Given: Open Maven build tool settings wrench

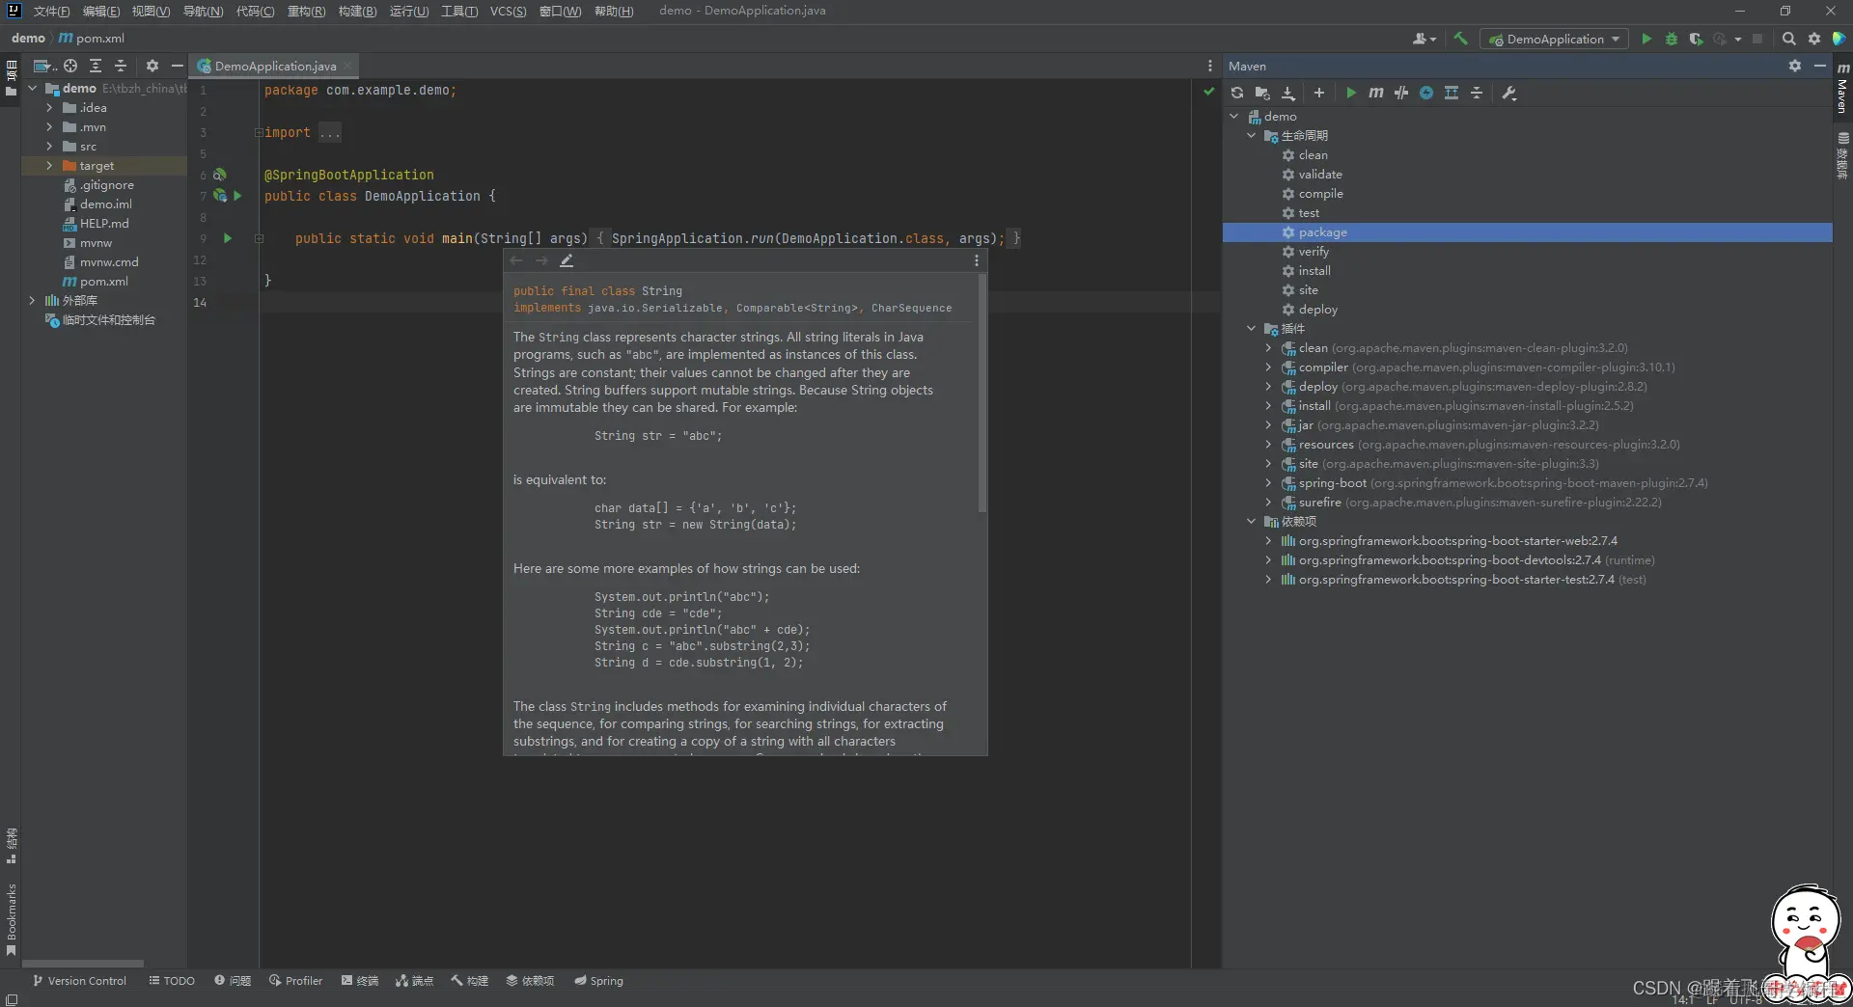Looking at the screenshot, I should 1509,94.
